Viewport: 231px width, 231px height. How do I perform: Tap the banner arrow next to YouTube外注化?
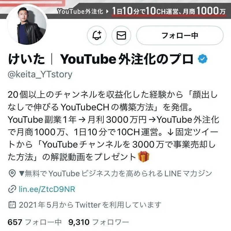tap(107, 11)
